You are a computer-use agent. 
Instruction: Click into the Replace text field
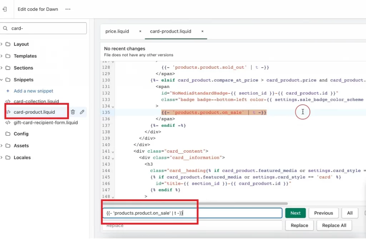(x=192, y=225)
